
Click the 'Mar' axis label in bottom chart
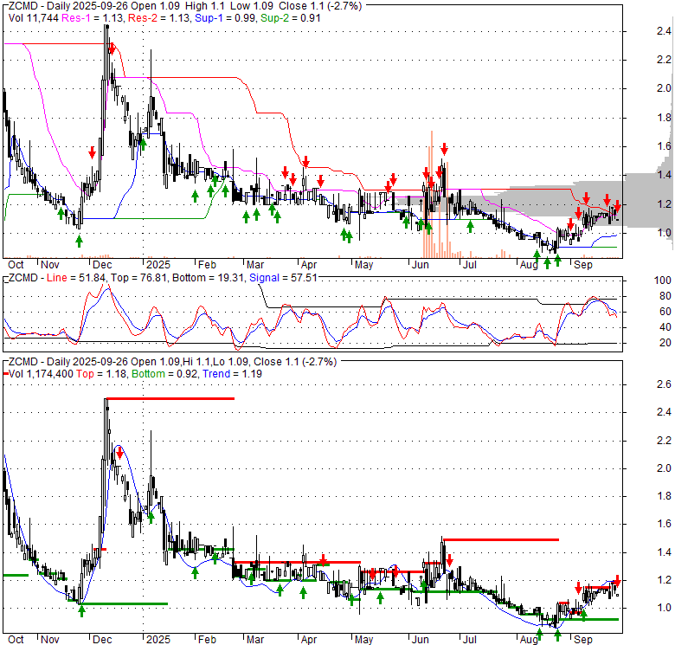pos(255,640)
